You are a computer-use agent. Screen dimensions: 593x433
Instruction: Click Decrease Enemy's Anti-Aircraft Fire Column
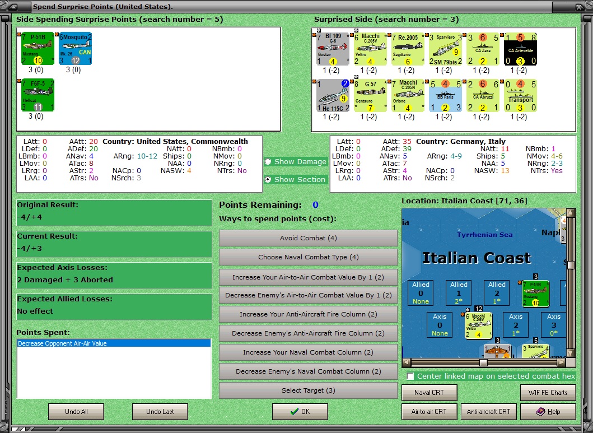click(308, 333)
